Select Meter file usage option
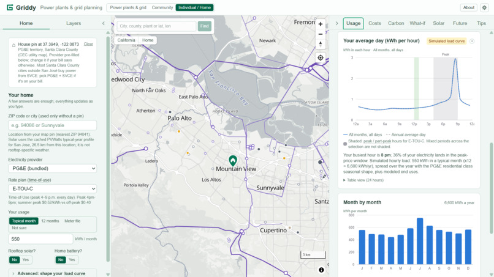494x277 pixels. click(72, 221)
